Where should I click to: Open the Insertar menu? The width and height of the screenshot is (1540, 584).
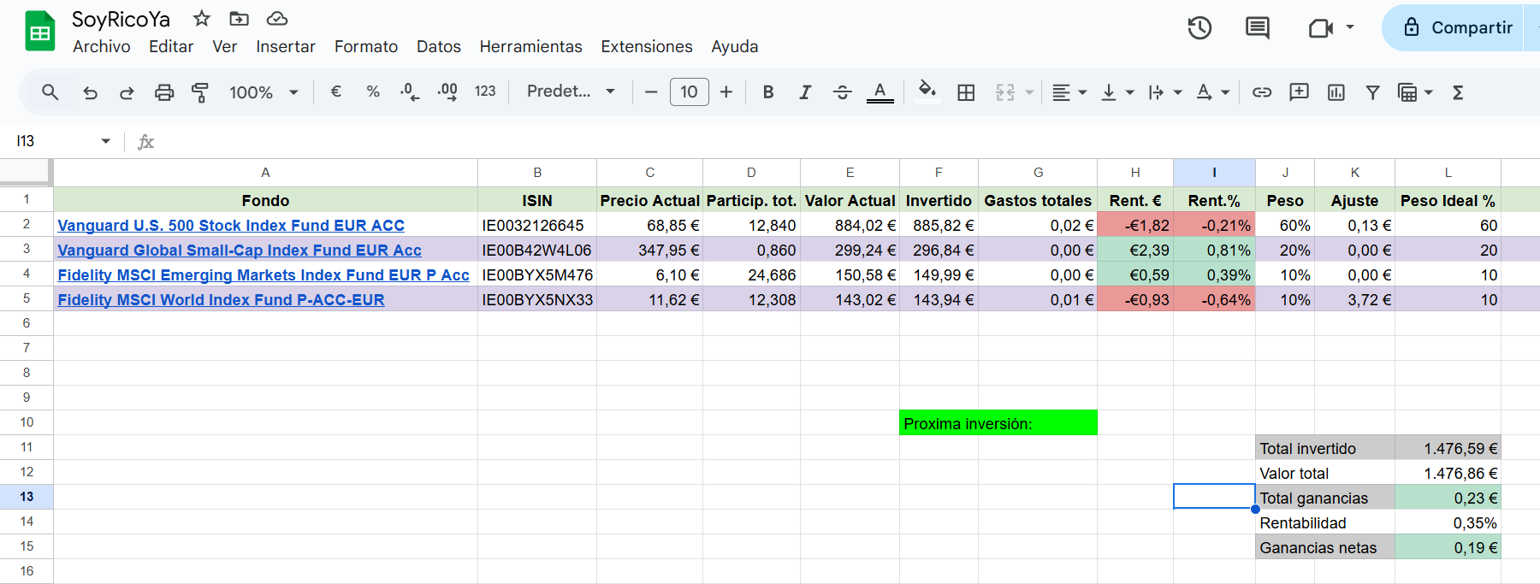point(286,47)
